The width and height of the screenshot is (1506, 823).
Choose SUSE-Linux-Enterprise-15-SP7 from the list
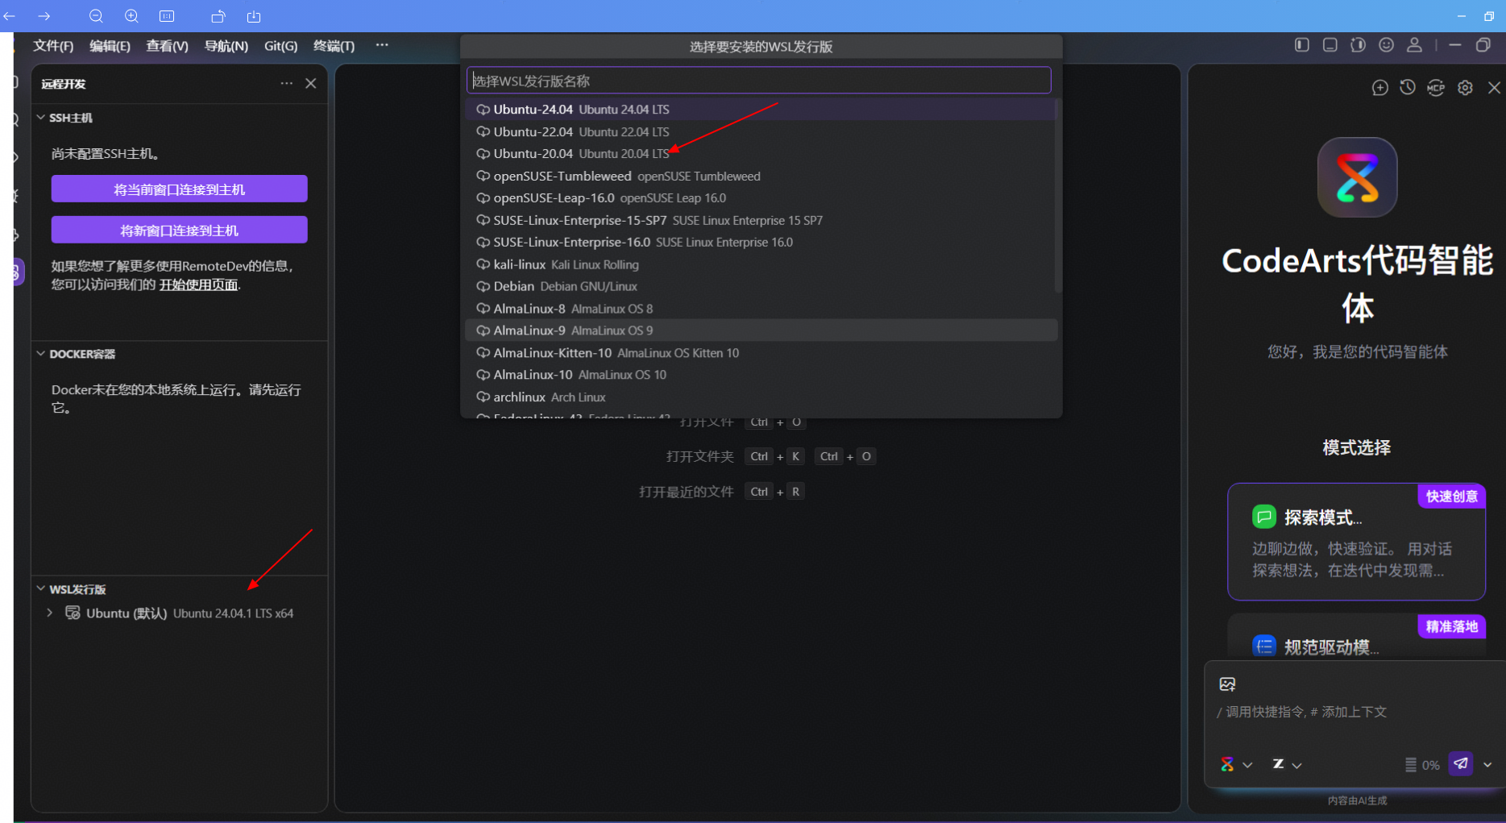point(761,220)
